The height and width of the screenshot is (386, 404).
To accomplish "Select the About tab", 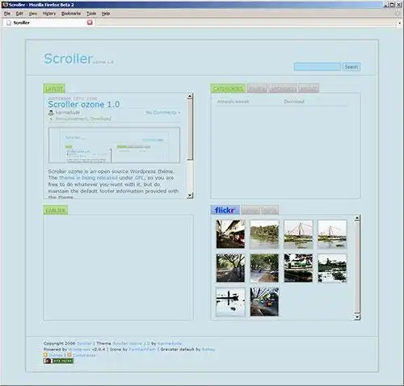I will pos(309,89).
